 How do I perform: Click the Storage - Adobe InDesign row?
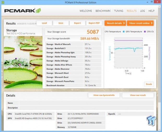coord(73,61)
